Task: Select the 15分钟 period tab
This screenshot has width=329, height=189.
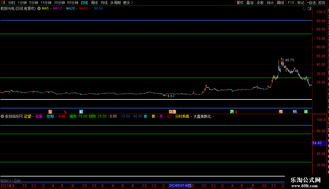Action: (x=46, y=3)
